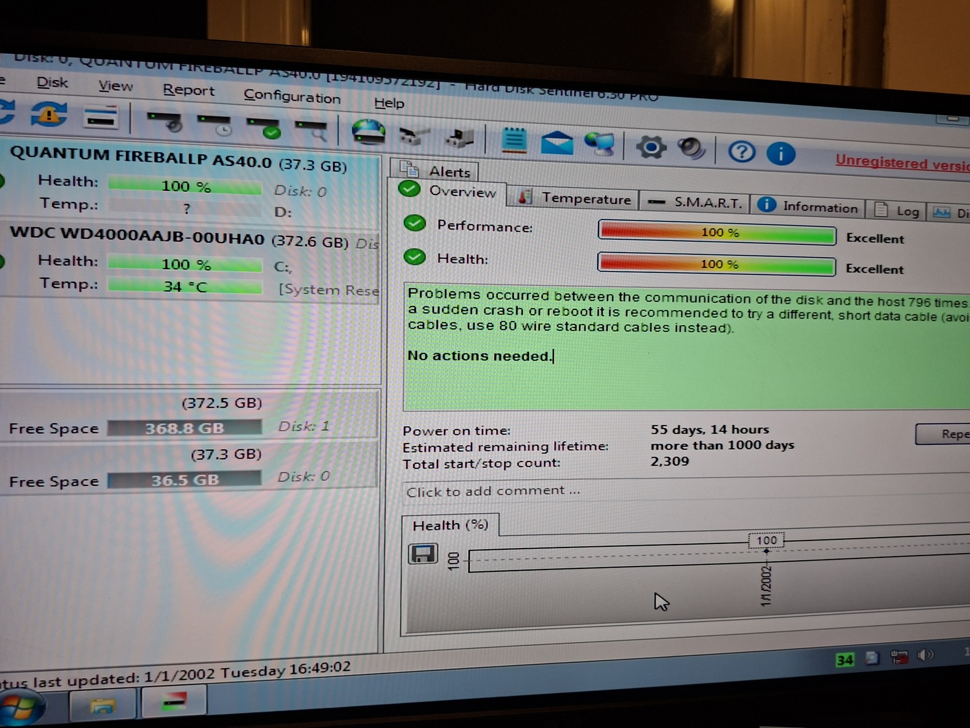Click the QUANTUM disk Health 100 % bar
The height and width of the screenshot is (728, 970).
pos(185,186)
